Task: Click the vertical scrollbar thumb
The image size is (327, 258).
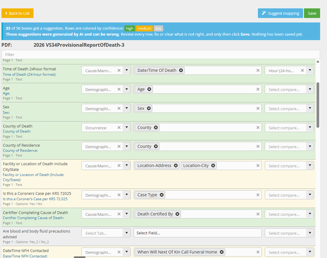Action: point(318,105)
